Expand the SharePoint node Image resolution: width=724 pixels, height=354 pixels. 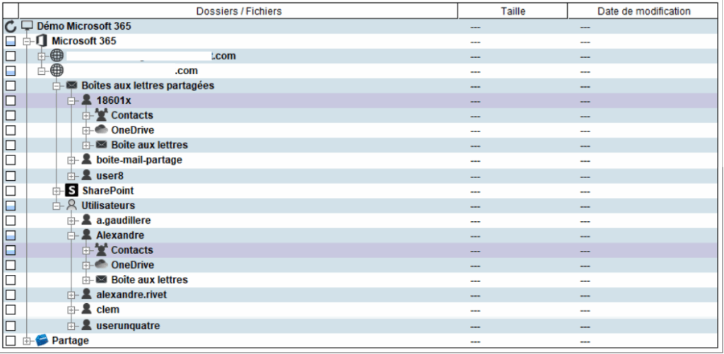coord(57,191)
